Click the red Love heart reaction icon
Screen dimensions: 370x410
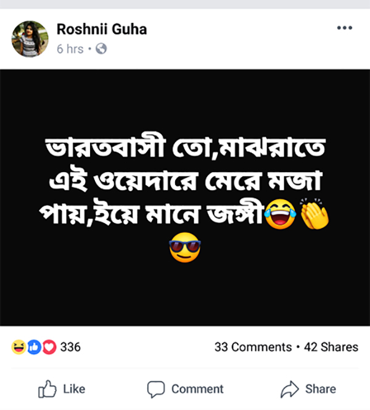coord(49,347)
